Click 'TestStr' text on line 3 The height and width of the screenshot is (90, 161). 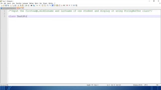point(22,16)
